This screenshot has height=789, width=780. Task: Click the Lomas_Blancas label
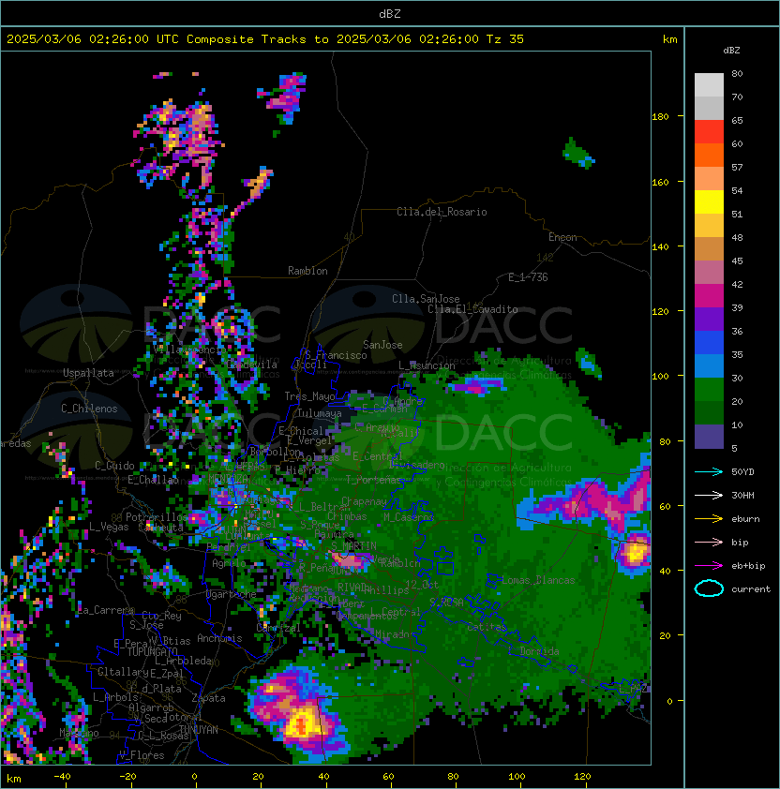coord(538,580)
